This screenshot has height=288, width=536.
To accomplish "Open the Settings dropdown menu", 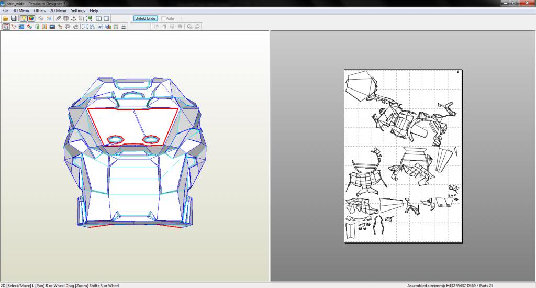I will 78,10.
